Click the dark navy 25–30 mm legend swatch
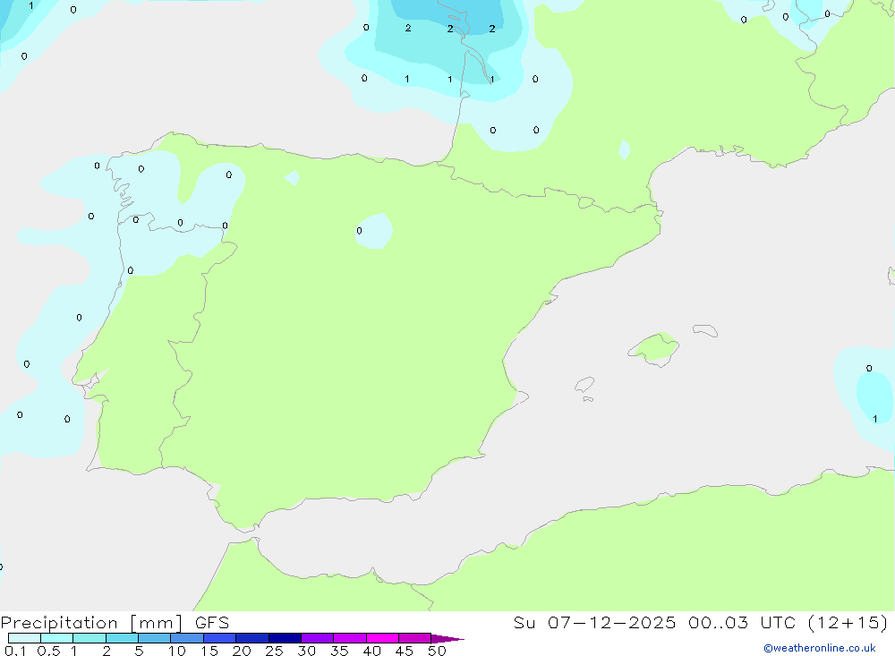 (x=285, y=638)
